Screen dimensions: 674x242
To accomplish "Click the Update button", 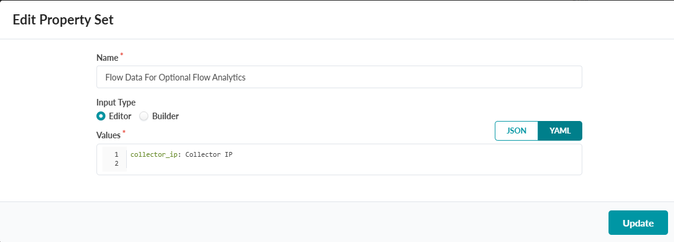I will point(638,223).
